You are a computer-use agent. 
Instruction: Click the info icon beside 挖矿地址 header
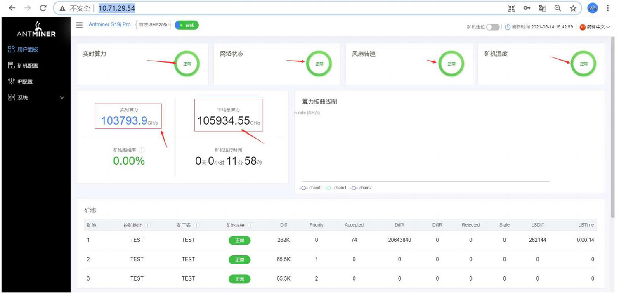(x=147, y=225)
